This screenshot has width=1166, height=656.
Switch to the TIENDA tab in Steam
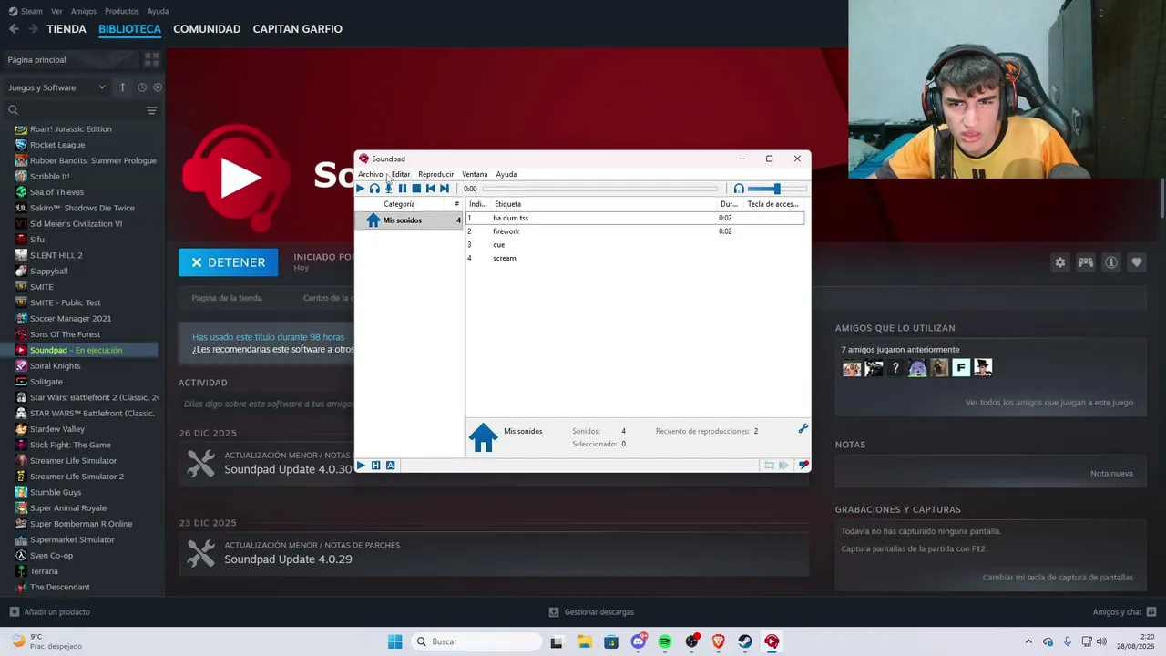coord(66,29)
